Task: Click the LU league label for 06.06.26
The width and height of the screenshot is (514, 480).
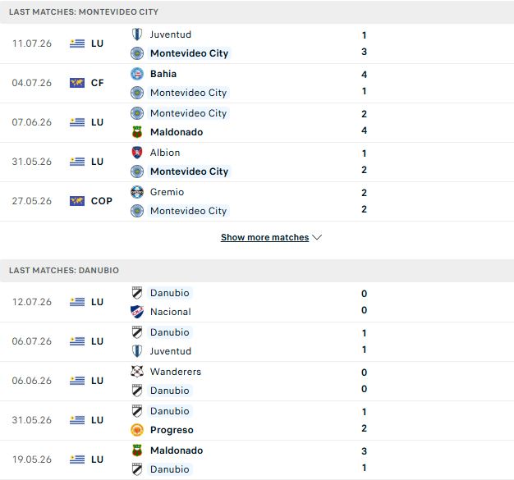Action: tap(97, 381)
